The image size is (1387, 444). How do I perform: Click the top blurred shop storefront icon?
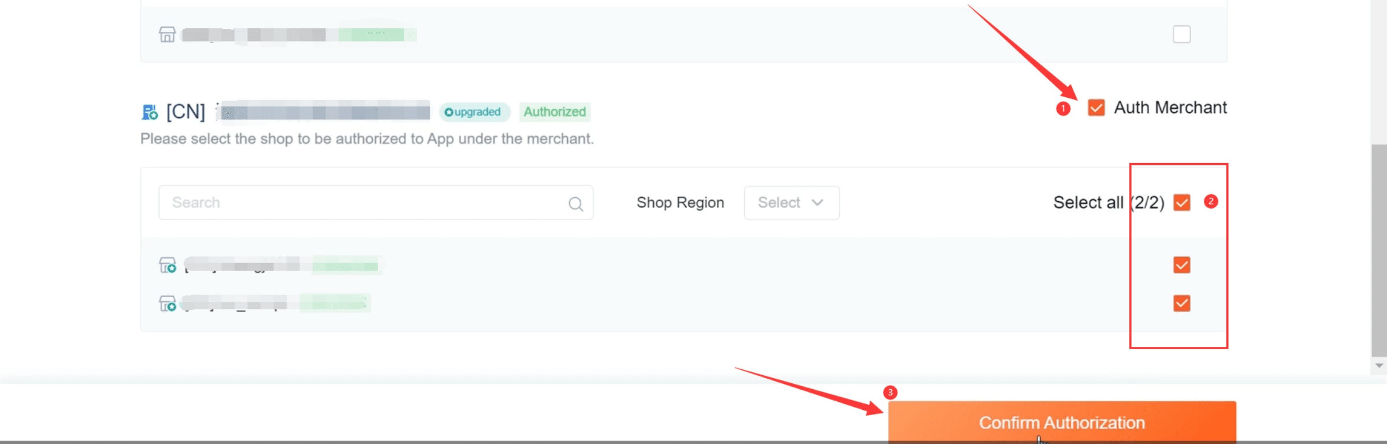[x=167, y=35]
